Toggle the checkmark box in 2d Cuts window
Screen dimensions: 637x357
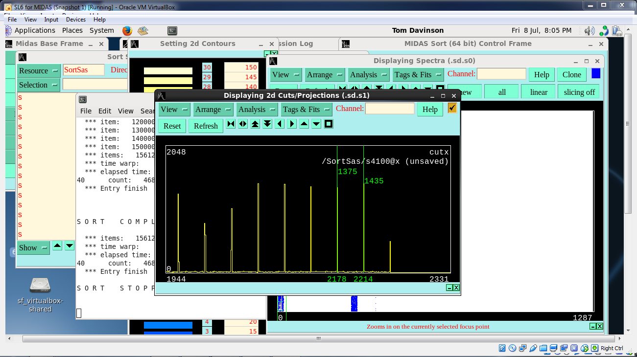tap(452, 108)
